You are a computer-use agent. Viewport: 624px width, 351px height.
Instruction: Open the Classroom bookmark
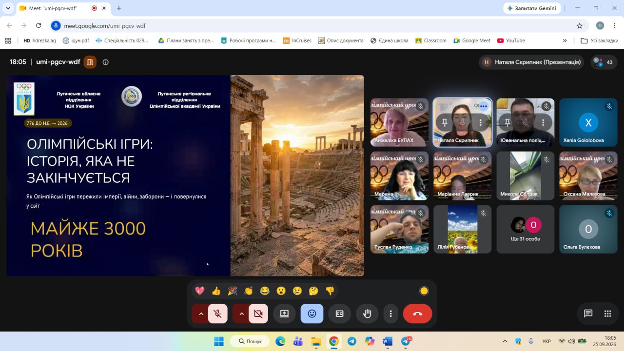430,40
